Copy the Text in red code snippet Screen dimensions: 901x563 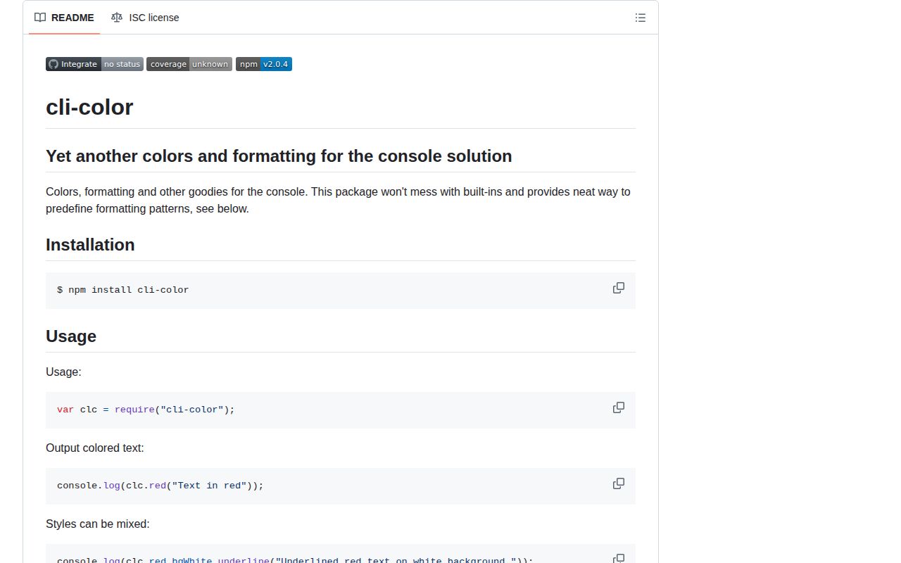pos(619,483)
